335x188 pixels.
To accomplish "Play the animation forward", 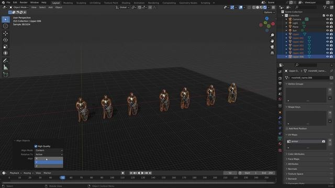I will tap(142, 173).
